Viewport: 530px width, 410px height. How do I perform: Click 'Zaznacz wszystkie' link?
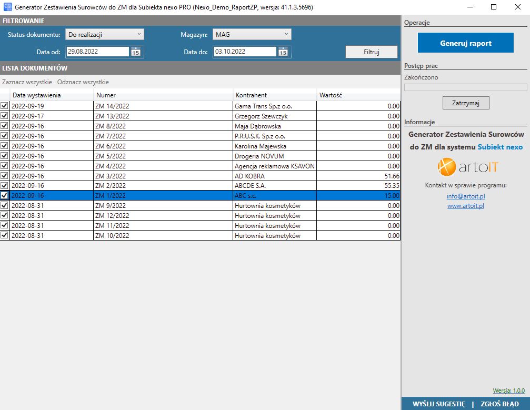pyautogui.click(x=27, y=82)
